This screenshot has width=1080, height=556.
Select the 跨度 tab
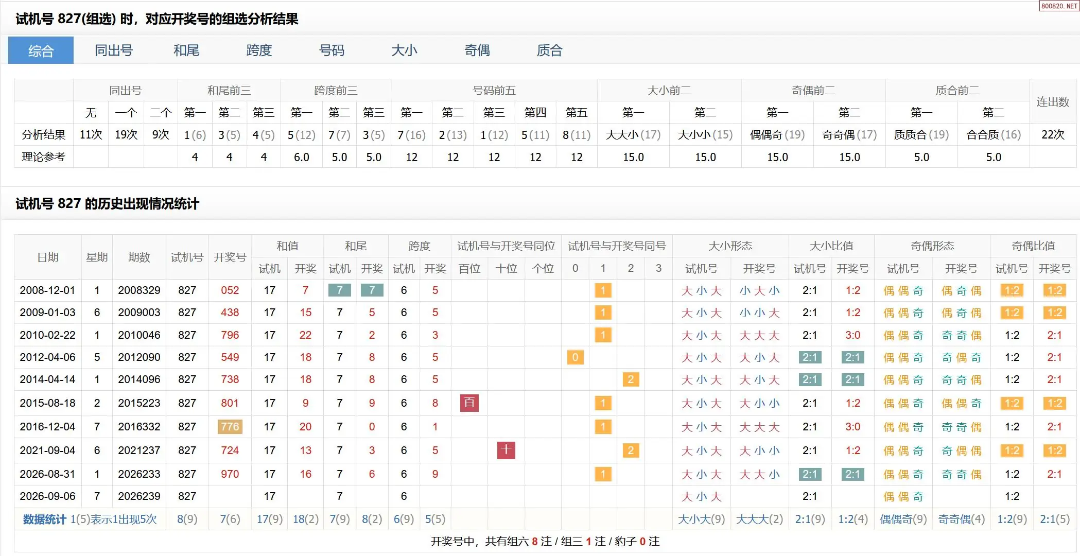[259, 50]
